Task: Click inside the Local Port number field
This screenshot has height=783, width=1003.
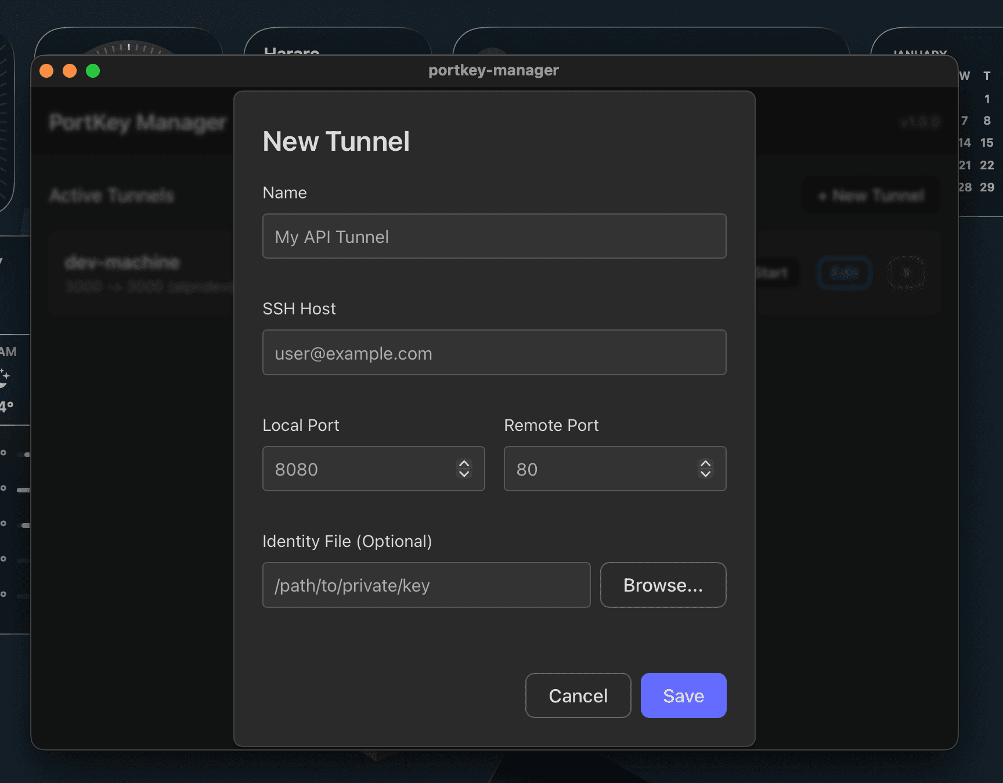Action: point(357,469)
